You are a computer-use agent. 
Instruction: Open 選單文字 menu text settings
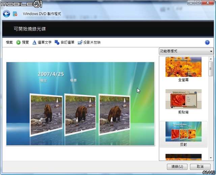pyautogui.click(x=45, y=42)
